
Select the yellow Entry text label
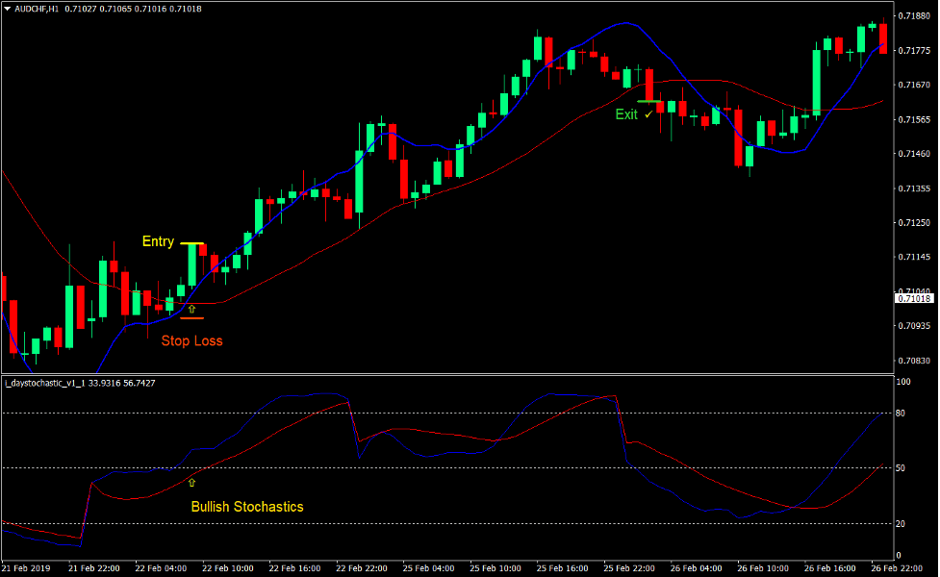158,241
